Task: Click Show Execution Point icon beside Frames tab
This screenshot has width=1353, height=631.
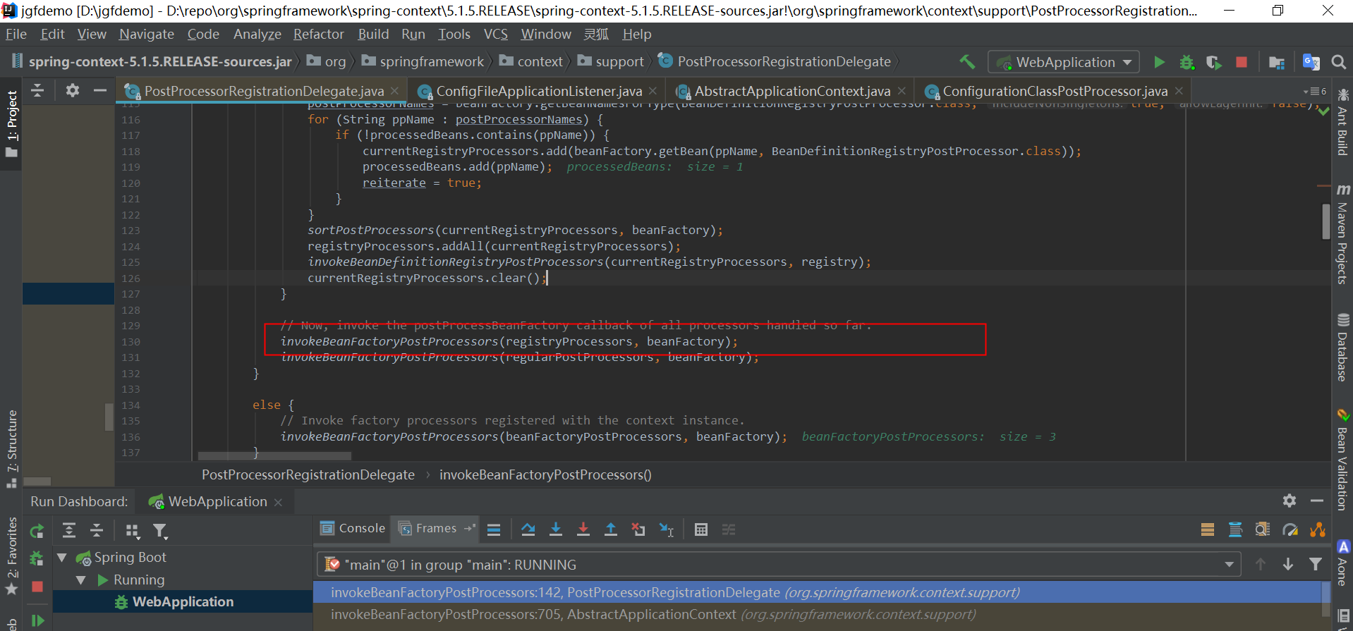Action: pos(494,529)
